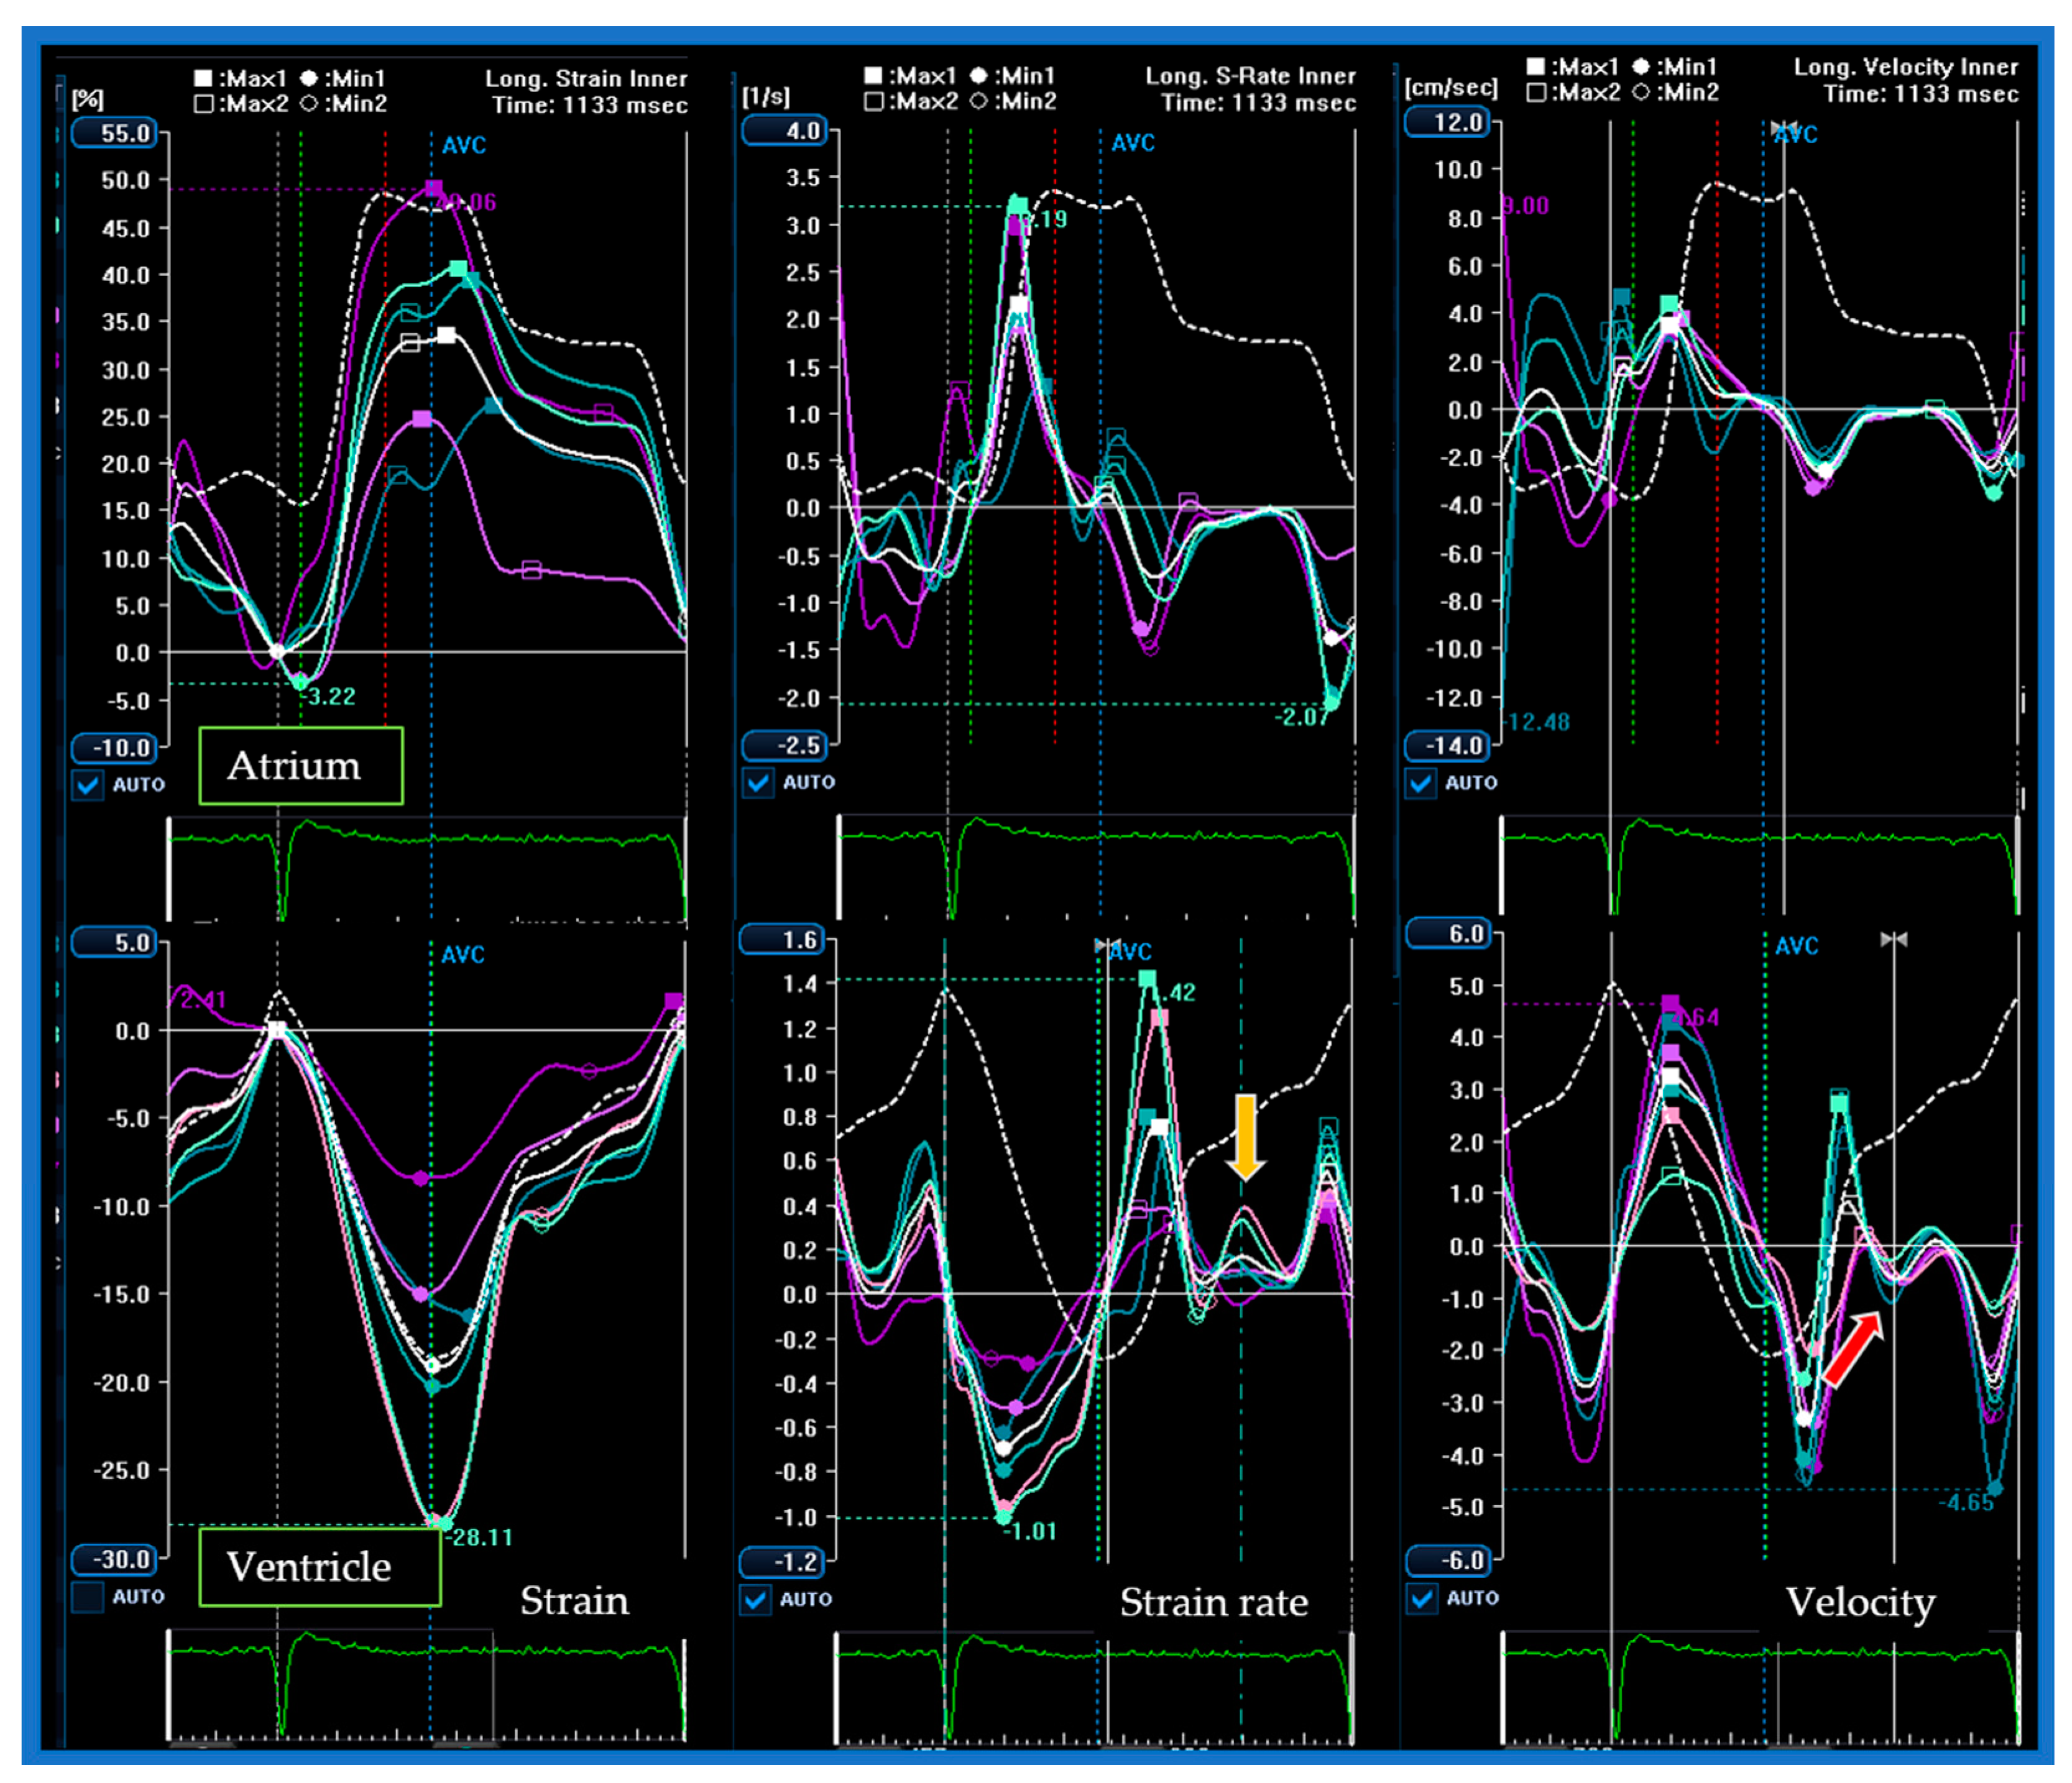
Task: Enable the unchecked AUTO box under ventricle strain
Action: pos(88,1596)
